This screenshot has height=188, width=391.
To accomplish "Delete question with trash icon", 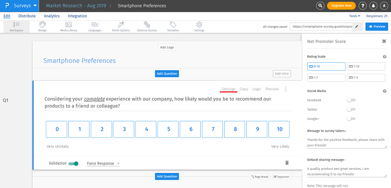I will (287, 163).
